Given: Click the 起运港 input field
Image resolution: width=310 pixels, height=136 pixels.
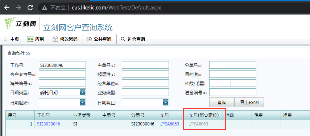Looking at the screenshot, I should click(x=145, y=74).
